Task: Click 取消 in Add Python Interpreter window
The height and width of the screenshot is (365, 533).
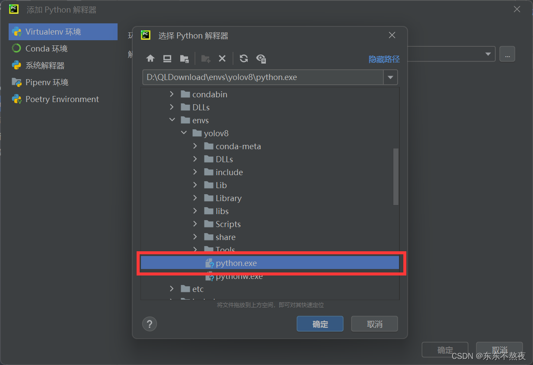Action: coord(499,350)
